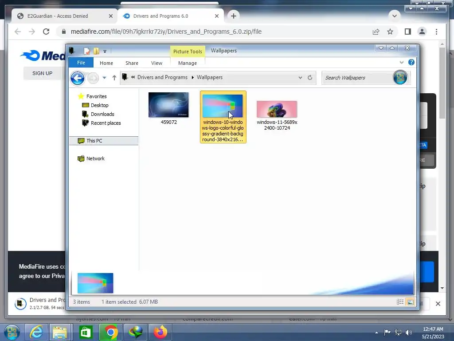Show hidden breadcrumb path chevrons

pyautogui.click(x=133, y=77)
